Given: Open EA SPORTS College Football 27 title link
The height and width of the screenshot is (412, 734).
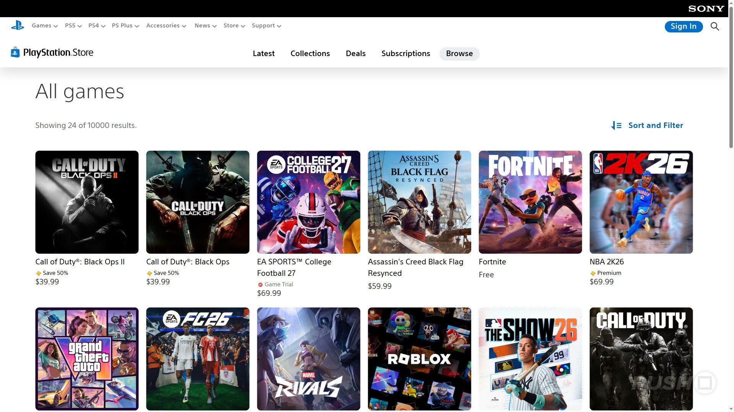Looking at the screenshot, I should 294,267.
